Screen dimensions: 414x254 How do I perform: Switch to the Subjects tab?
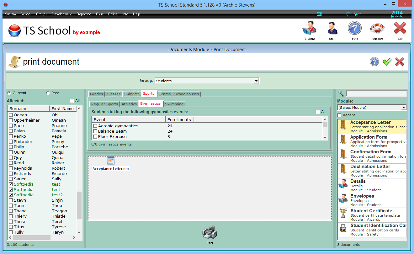[x=132, y=94]
